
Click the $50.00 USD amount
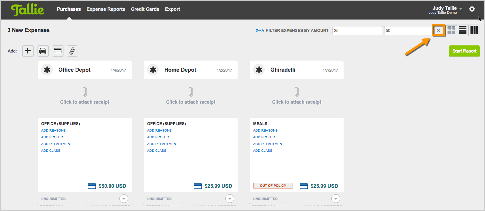(x=112, y=186)
